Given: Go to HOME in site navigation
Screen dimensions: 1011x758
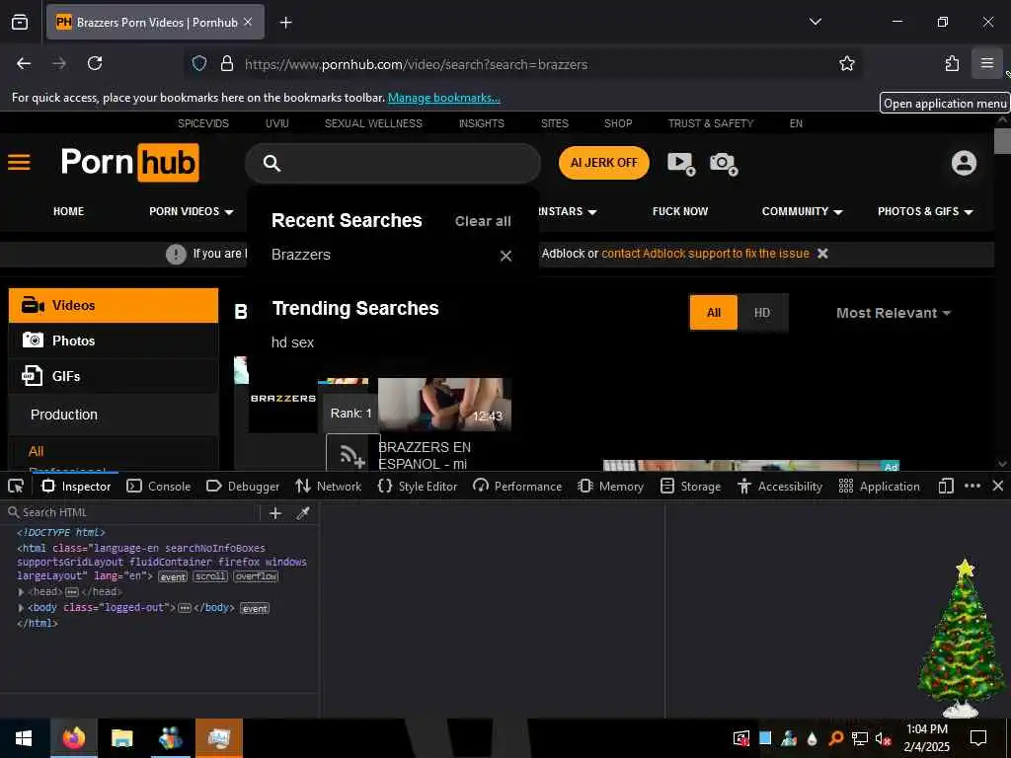Looking at the screenshot, I should pyautogui.click(x=68, y=211).
